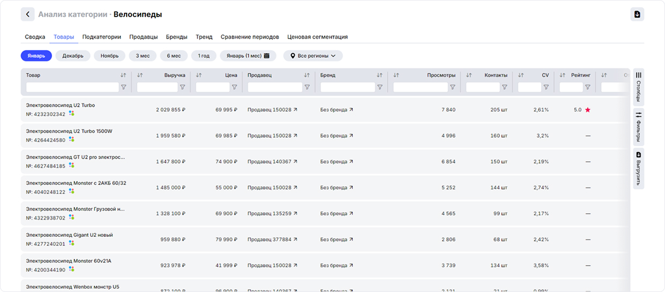Open the Ценовая сегментация tab
This screenshot has width=665, height=292.
coord(317,37)
